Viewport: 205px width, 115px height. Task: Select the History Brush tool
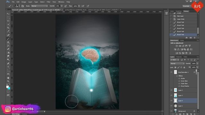tap(8, 46)
